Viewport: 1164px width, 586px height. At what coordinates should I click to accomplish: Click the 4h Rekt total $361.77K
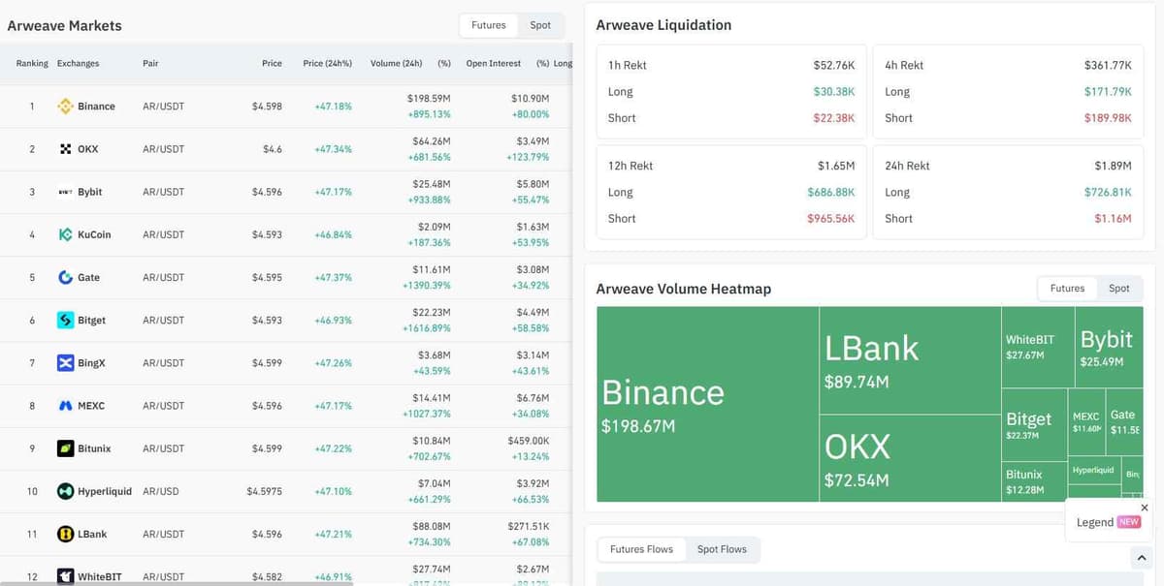click(x=1108, y=65)
